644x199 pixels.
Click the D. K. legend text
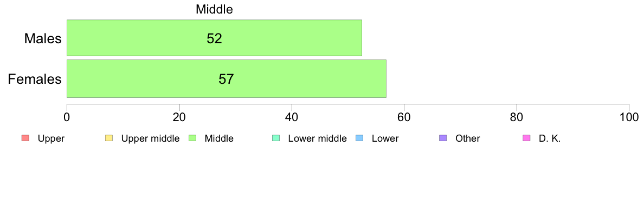point(550,138)
